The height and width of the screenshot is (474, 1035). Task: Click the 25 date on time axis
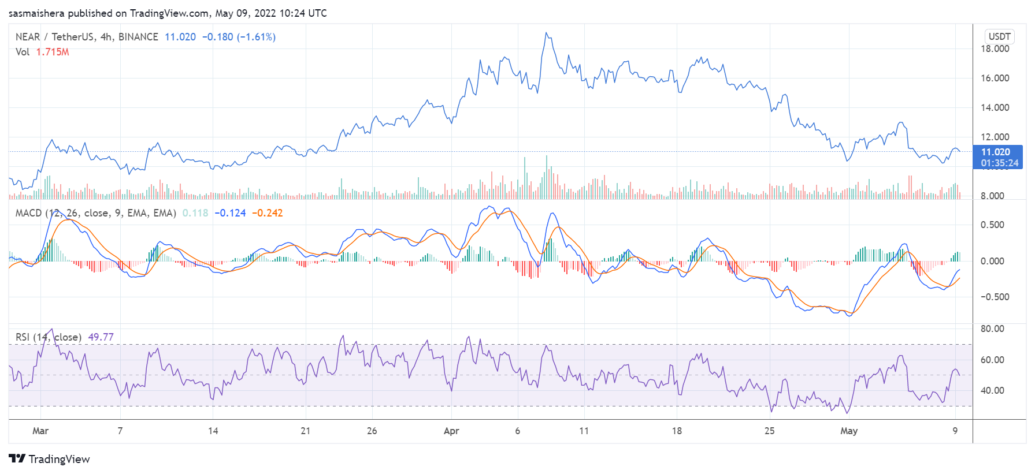(x=769, y=431)
